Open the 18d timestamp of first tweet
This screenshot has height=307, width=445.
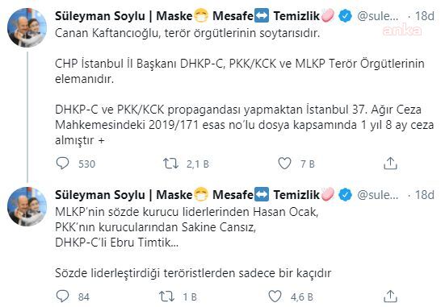(x=425, y=16)
